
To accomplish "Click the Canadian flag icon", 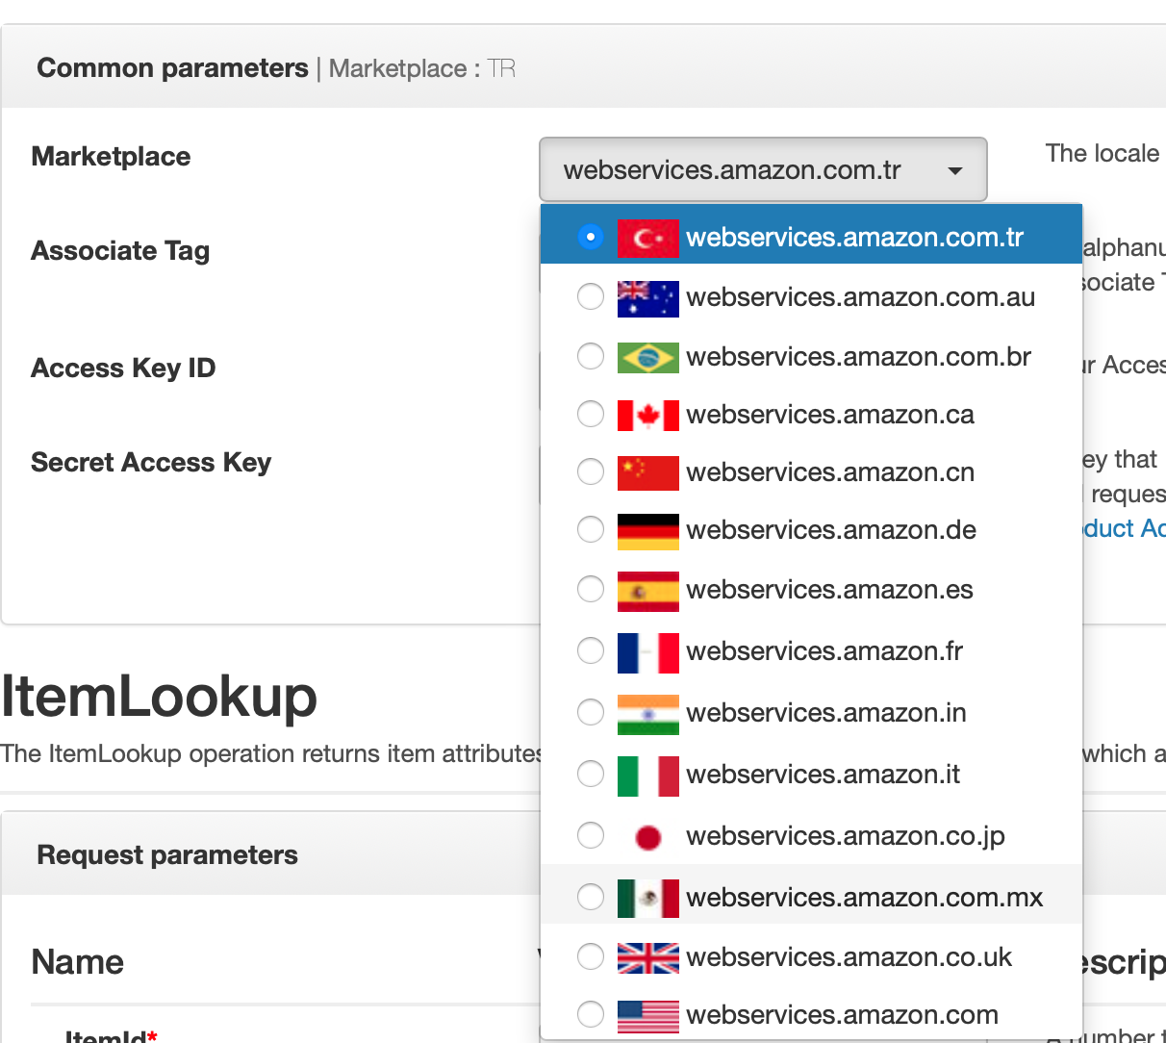I will tap(646, 415).
